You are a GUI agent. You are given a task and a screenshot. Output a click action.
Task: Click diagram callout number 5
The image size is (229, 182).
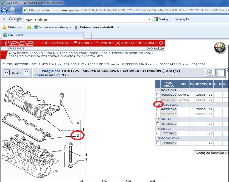point(86,159)
